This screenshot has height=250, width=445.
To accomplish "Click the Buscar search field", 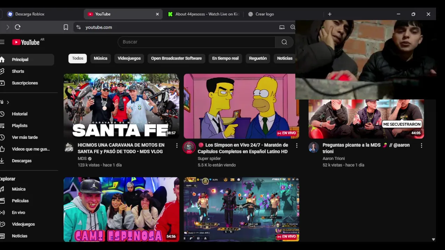I will (x=196, y=42).
